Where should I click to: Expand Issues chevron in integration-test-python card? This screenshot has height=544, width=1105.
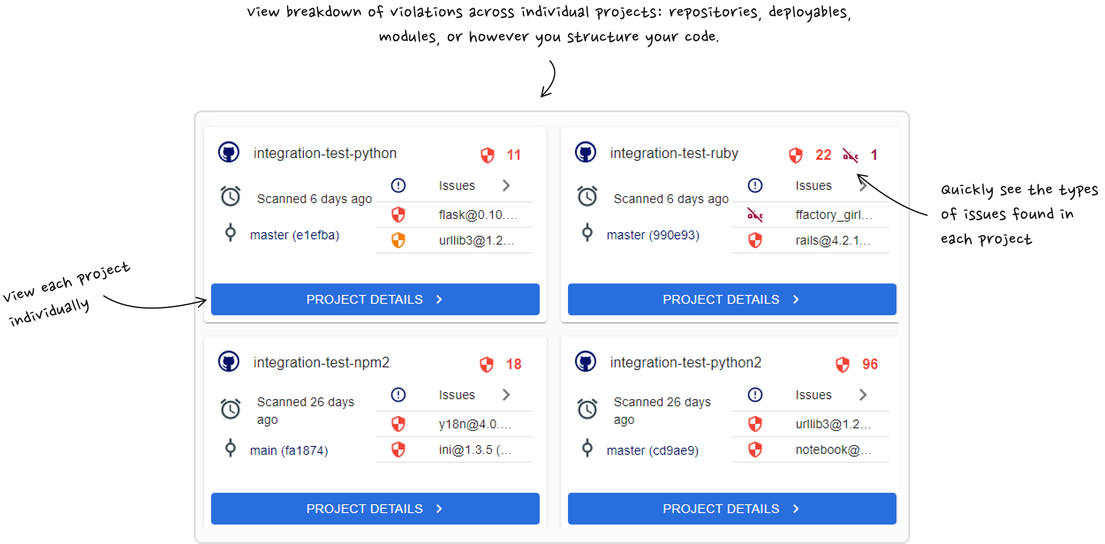(x=506, y=185)
